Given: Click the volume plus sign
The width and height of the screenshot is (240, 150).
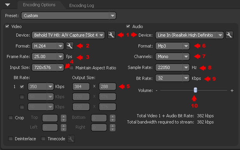Looking at the screenshot, I should click(232, 91).
